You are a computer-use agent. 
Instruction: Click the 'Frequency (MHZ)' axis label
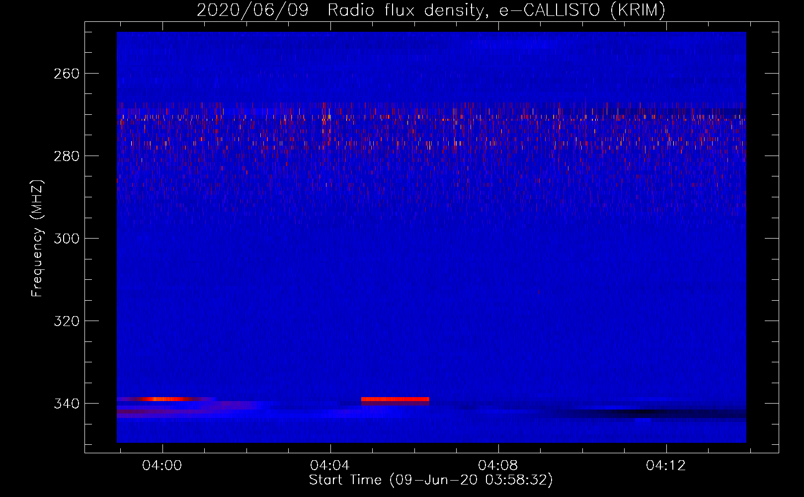(37, 238)
